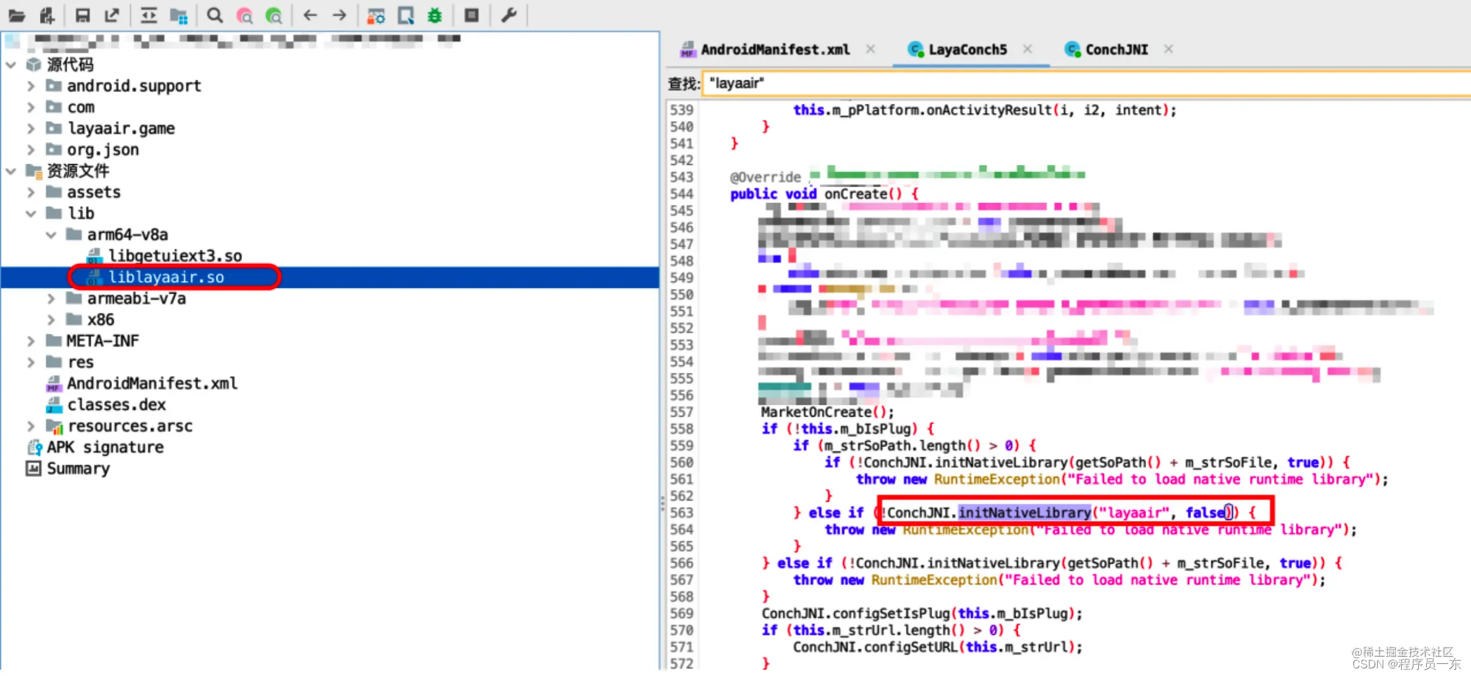
Task: Close the LayaConch5 tab
Action: coord(1027,49)
